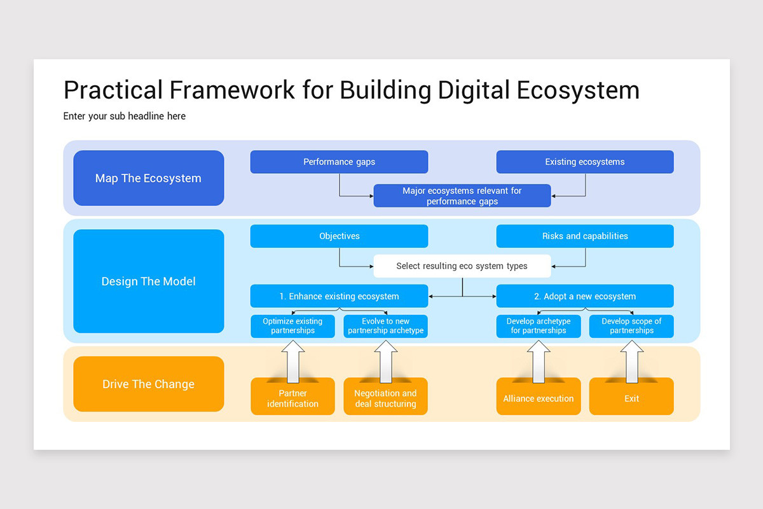
Task: Click Select resulting eco system types
Action: point(462,266)
